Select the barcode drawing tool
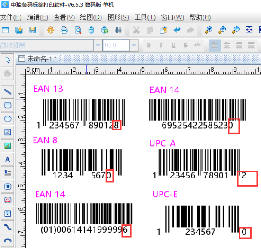This screenshot has width=261, height=248. (7, 186)
